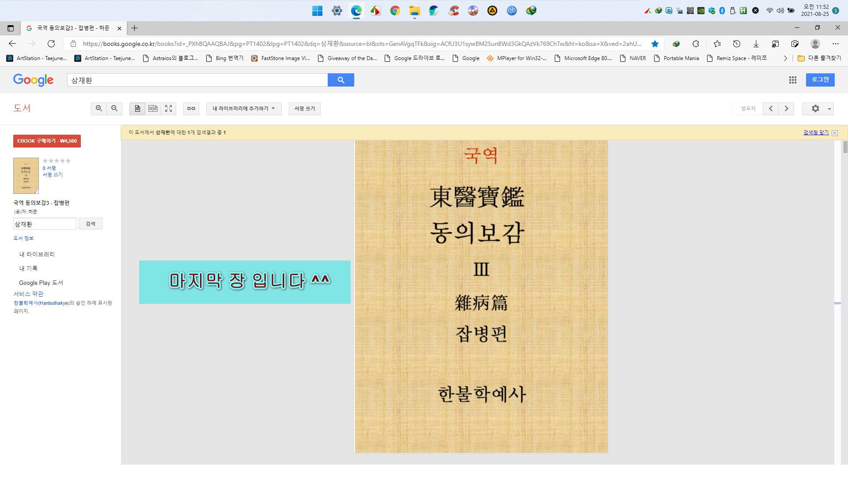The width and height of the screenshot is (848, 477).
Task: Click the 도서 heading link
Action: [22, 108]
